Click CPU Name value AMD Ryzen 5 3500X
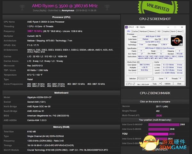Image resolution: width=192 pixels, height=154 pixels. pyautogui.click(x=46, y=22)
